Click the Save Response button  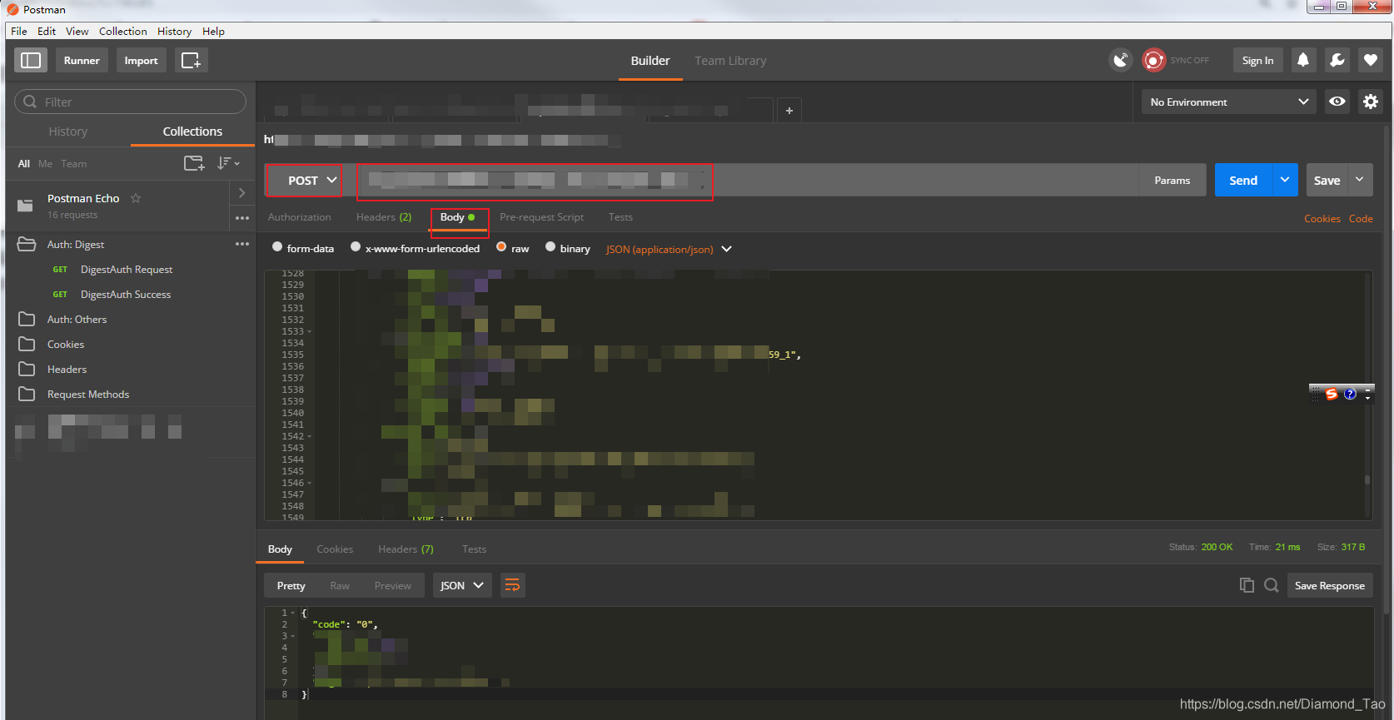[x=1330, y=585]
